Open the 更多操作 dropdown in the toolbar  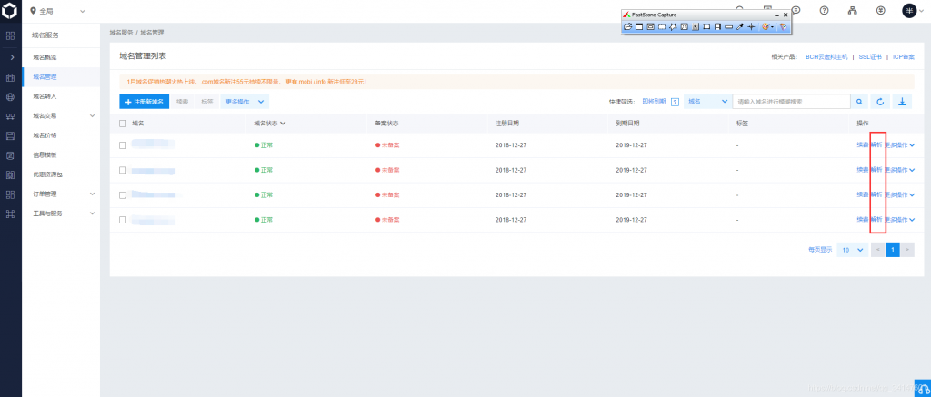point(244,102)
